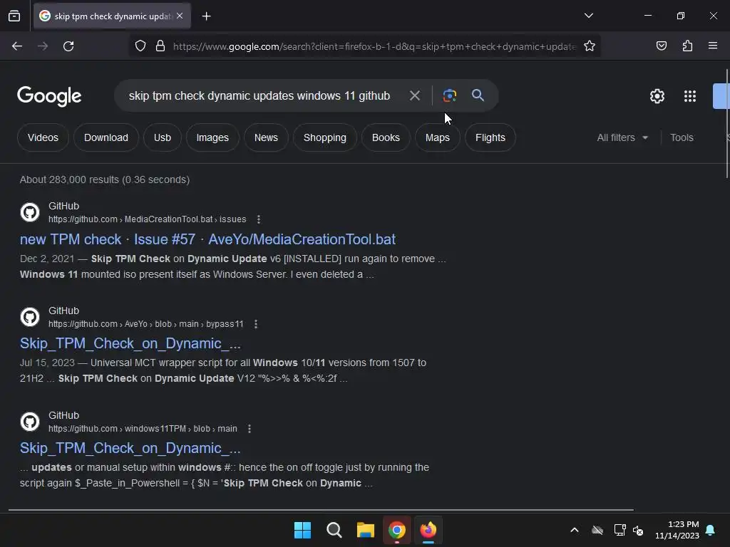Viewport: 730px width, 547px height.
Task: Save page to Pocket
Action: (661, 46)
